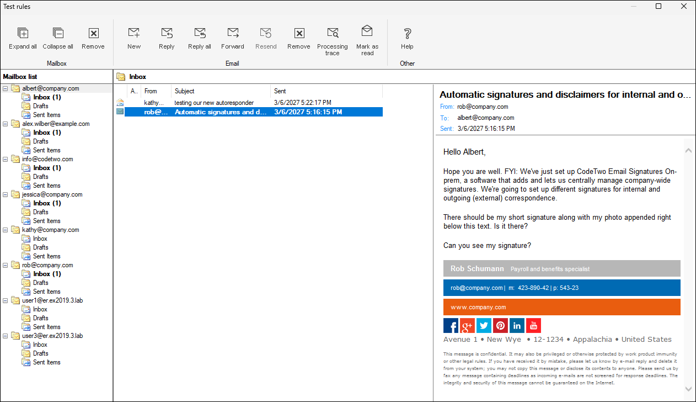Open Drafts under info@codetwo.com

pyautogui.click(x=40, y=177)
